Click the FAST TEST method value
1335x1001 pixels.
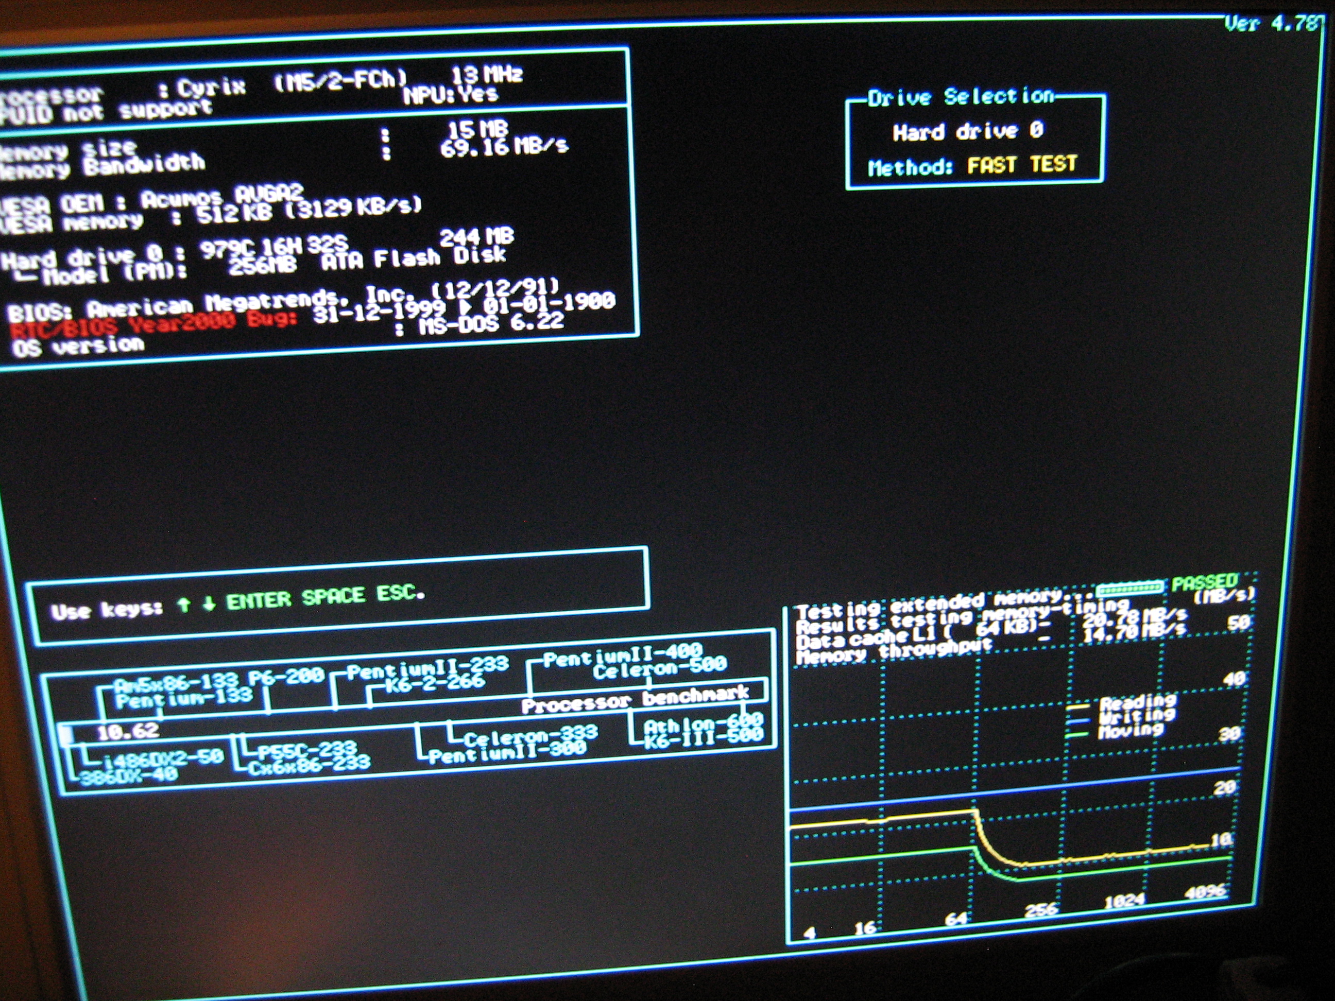tap(1022, 164)
